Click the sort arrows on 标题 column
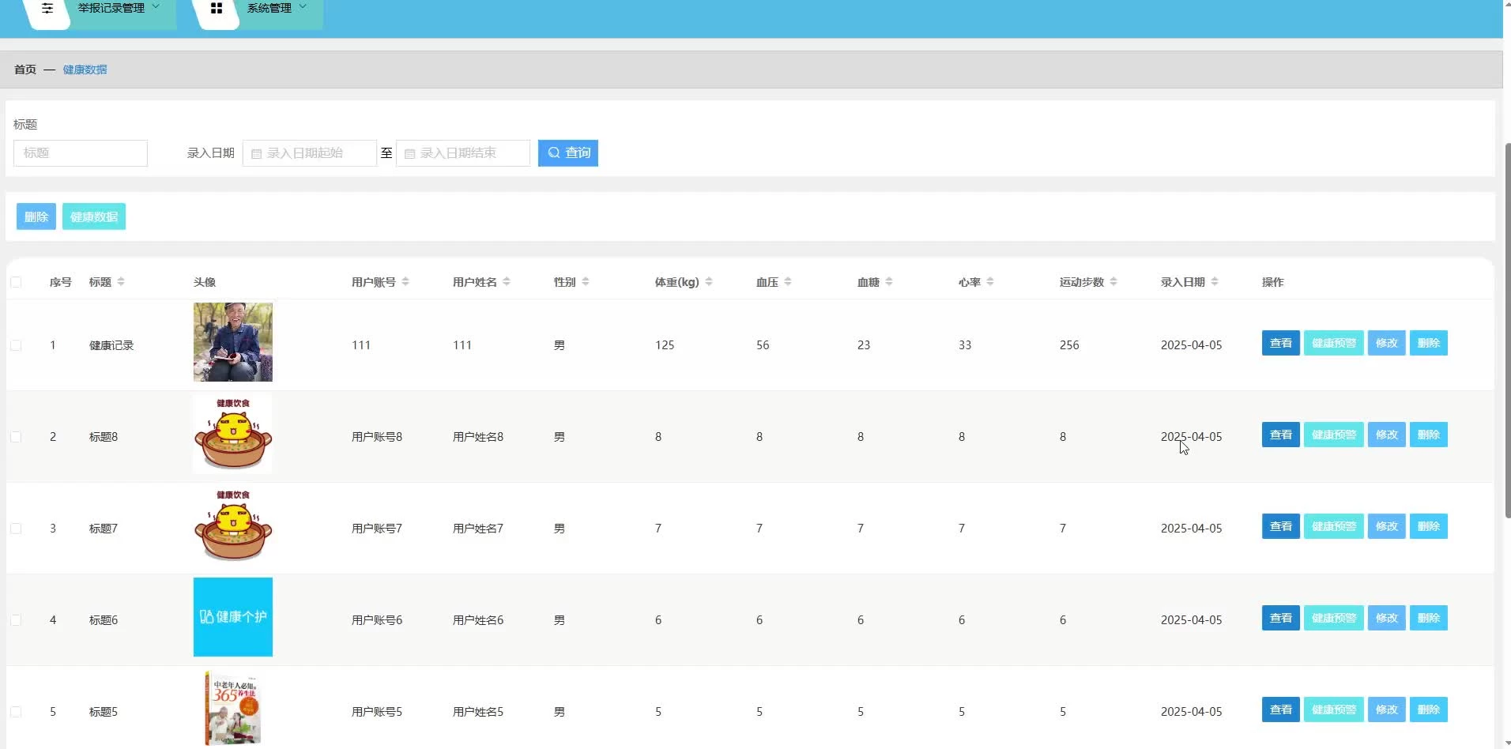 [x=121, y=282]
